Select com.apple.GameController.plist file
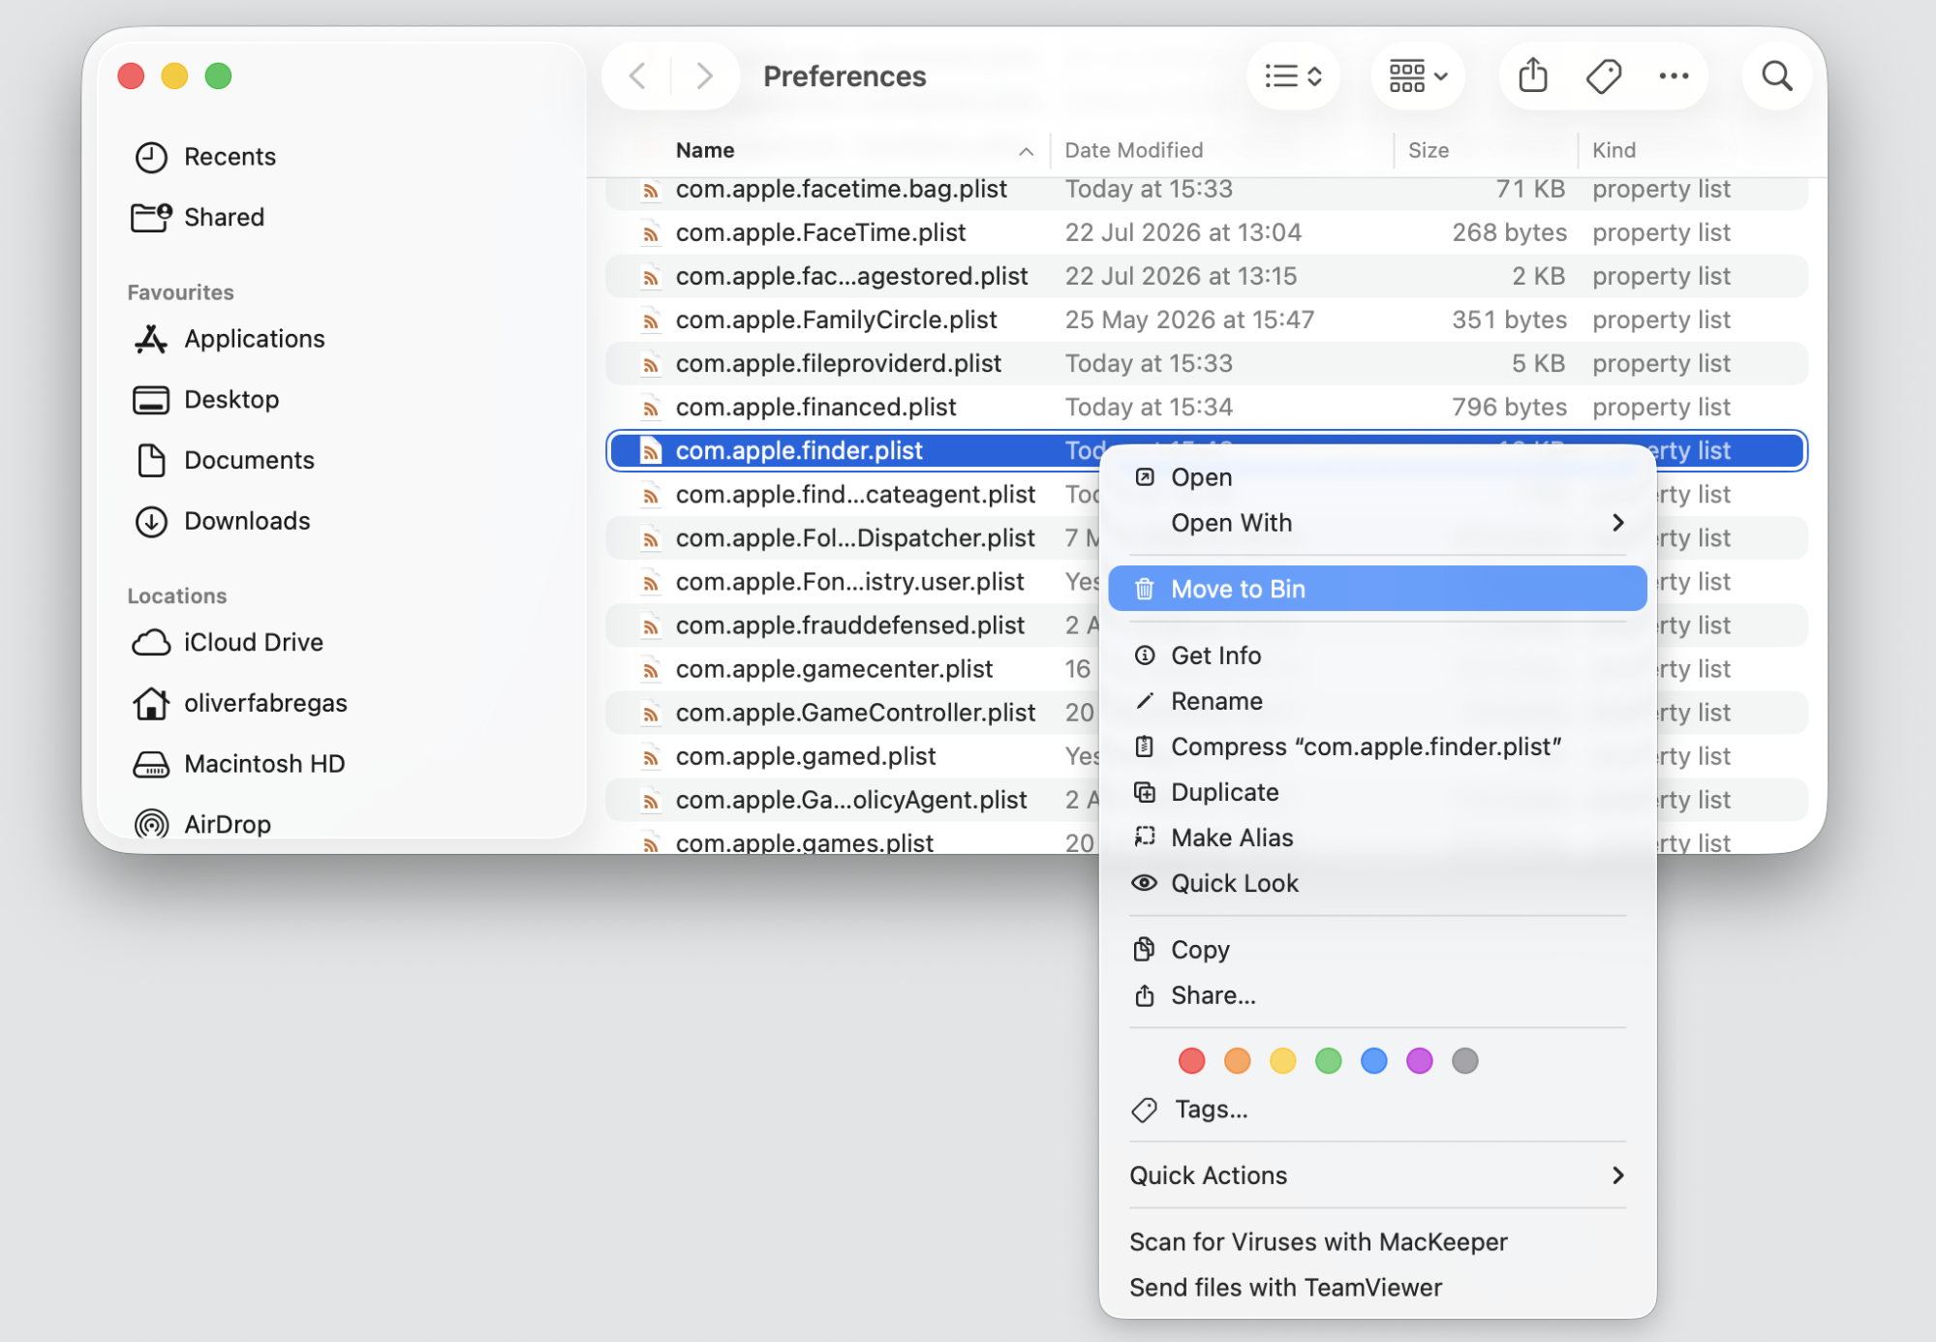 click(x=852, y=713)
